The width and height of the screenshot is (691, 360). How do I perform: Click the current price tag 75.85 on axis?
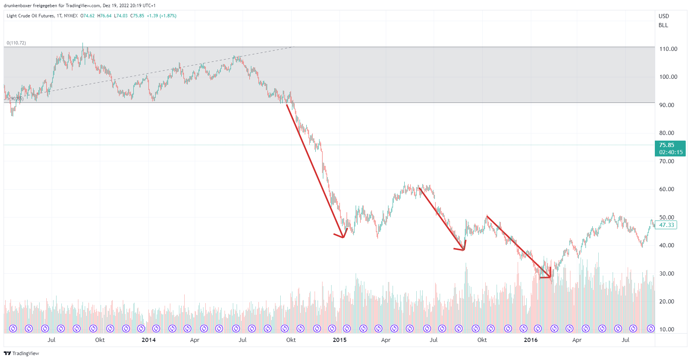pos(670,149)
